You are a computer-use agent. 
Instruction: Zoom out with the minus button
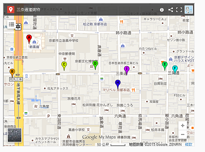point(182,134)
